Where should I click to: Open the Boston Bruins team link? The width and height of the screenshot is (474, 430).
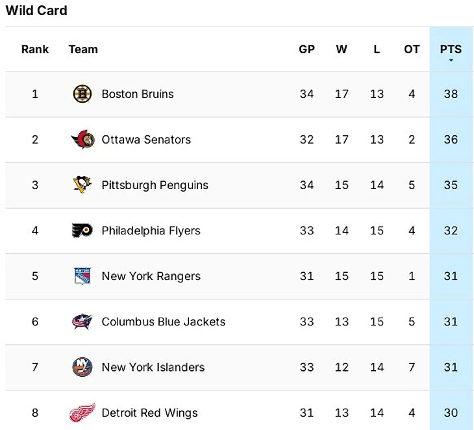pyautogui.click(x=138, y=94)
